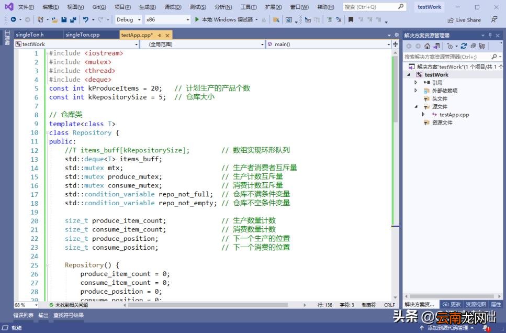Toggle auto-hide pin on Solution Explorer panel
The width and height of the screenshot is (506, 333).
pyautogui.click(x=490, y=35)
